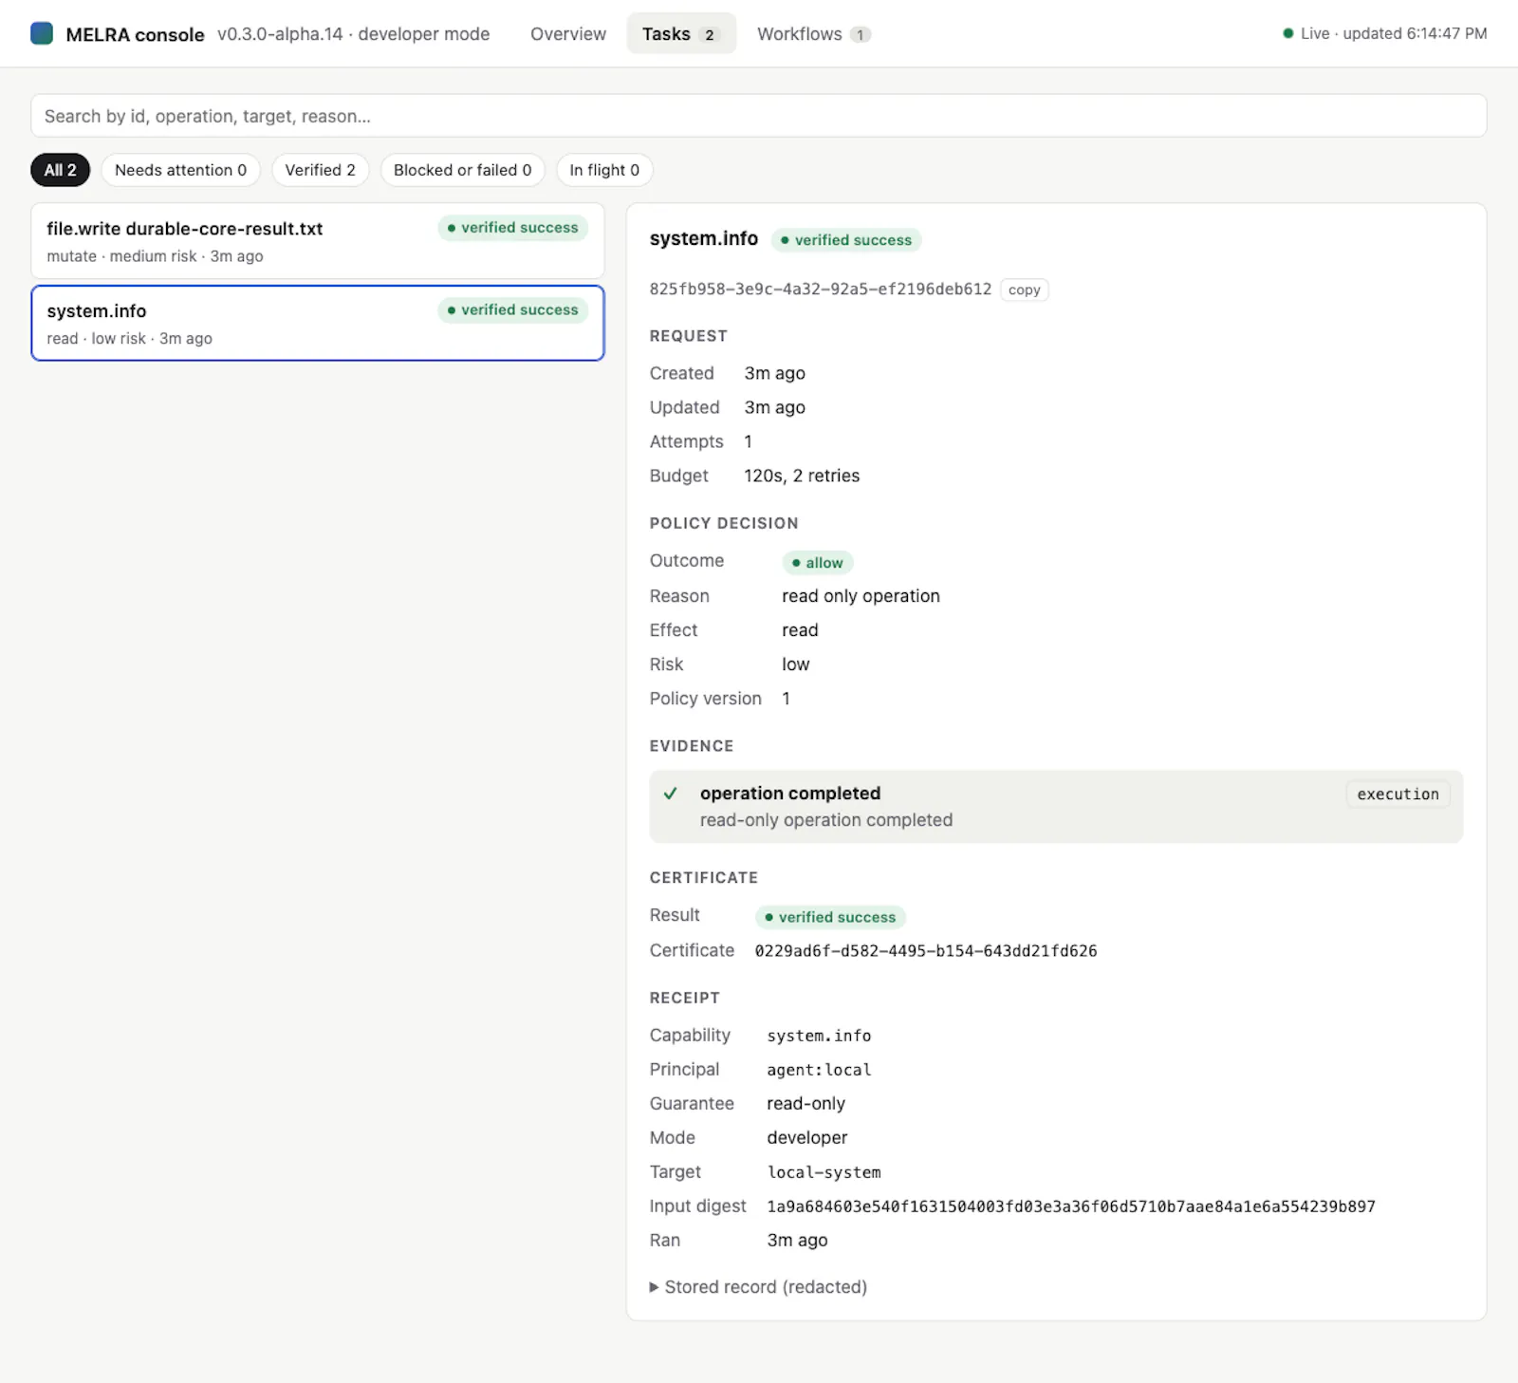
Task: Click version text v0.3.0-alpha.14 developer mode
Action: point(353,34)
